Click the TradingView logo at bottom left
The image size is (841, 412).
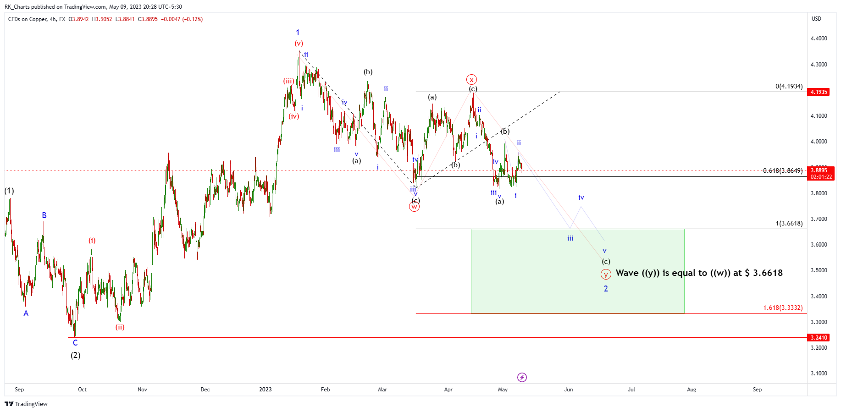click(26, 404)
